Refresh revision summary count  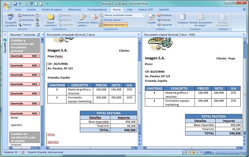[x=38, y=35]
